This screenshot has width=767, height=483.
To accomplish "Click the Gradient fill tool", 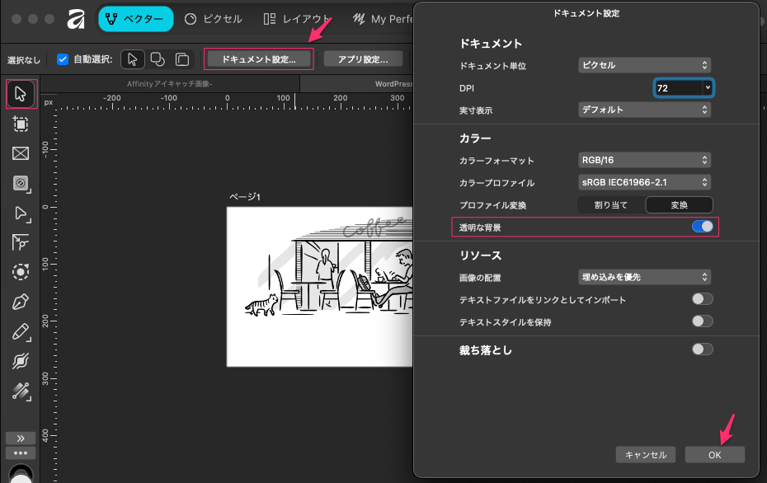I will click(21, 391).
